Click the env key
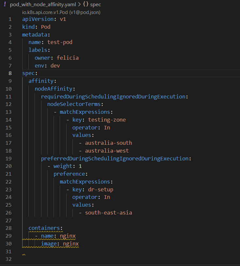Screen dimensions: 240x266 coord(39,66)
